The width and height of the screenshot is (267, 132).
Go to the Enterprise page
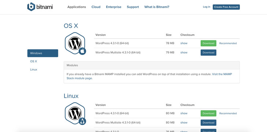tap(114, 7)
